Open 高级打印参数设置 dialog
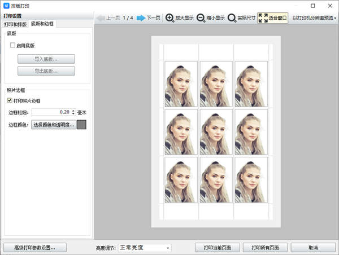This screenshot has height=255, width=339. click(35, 248)
